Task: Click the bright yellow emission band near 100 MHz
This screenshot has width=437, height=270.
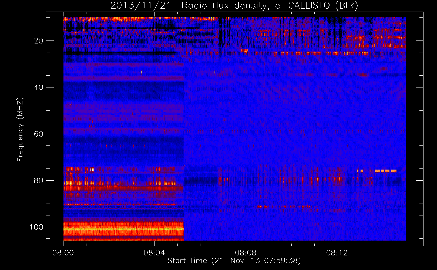Action: click(124, 230)
